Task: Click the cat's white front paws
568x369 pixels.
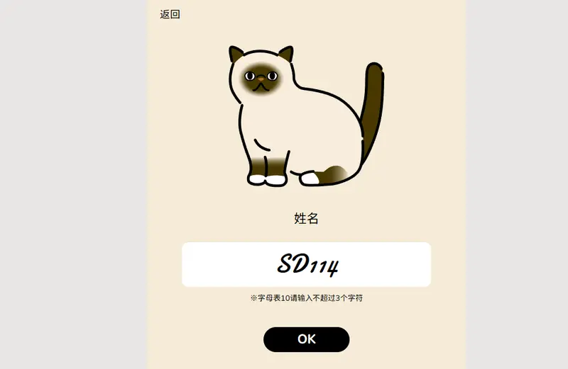Action: coord(268,179)
